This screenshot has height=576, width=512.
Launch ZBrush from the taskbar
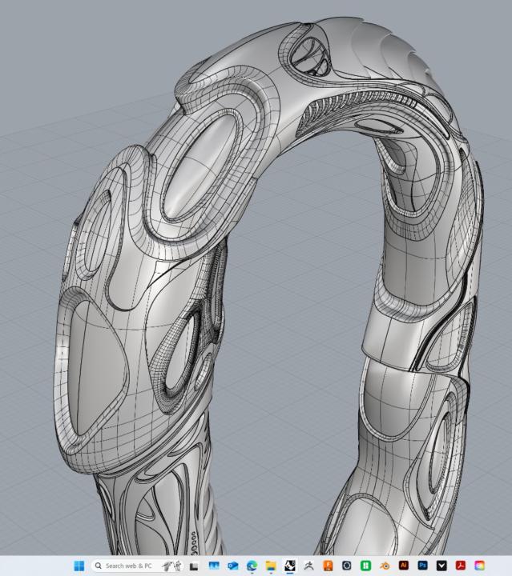click(309, 566)
